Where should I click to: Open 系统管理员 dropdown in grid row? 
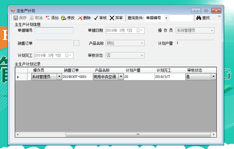(x=59, y=77)
